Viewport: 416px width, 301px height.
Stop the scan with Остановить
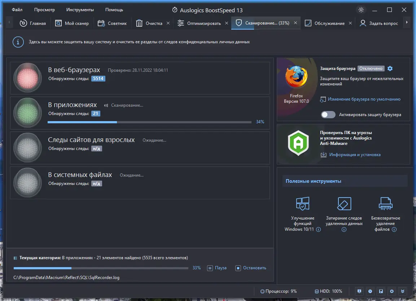click(x=251, y=268)
